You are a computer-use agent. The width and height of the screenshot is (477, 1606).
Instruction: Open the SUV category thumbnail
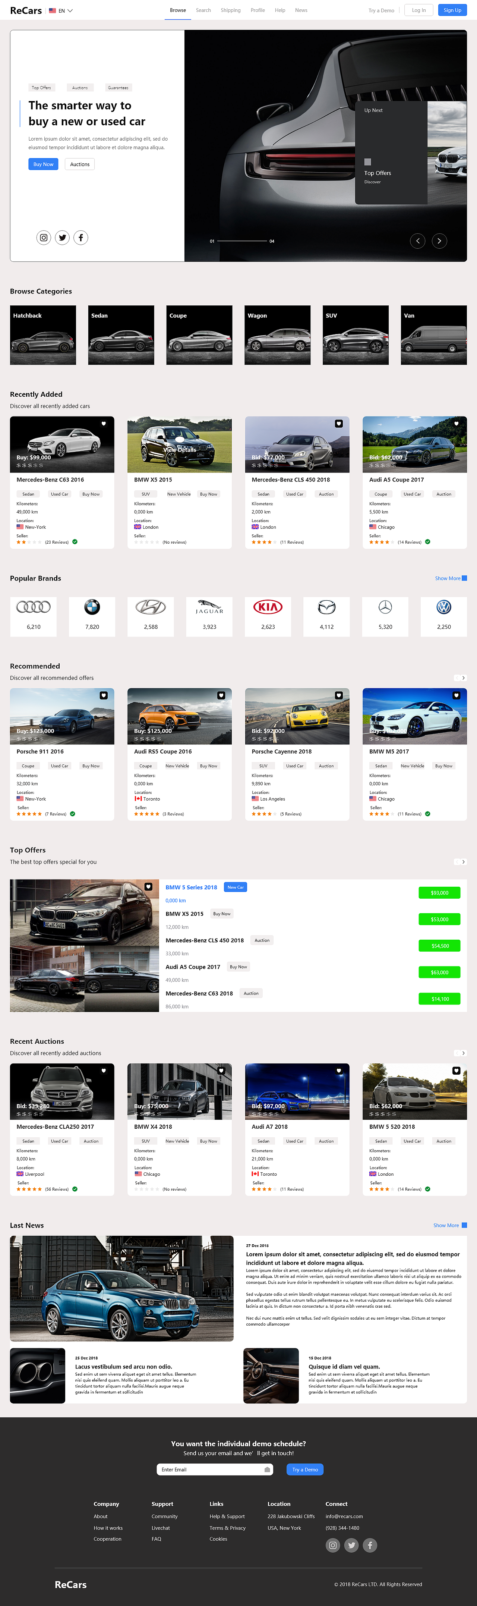pyautogui.click(x=356, y=335)
